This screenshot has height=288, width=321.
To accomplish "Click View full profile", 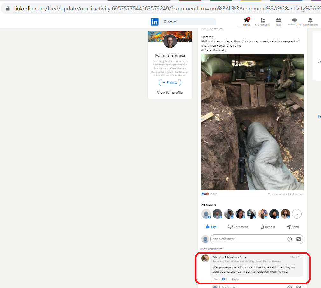I will [170, 93].
